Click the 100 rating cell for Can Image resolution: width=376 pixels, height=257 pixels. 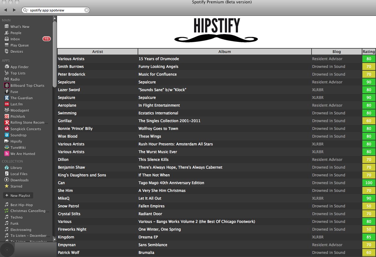pos(369,183)
